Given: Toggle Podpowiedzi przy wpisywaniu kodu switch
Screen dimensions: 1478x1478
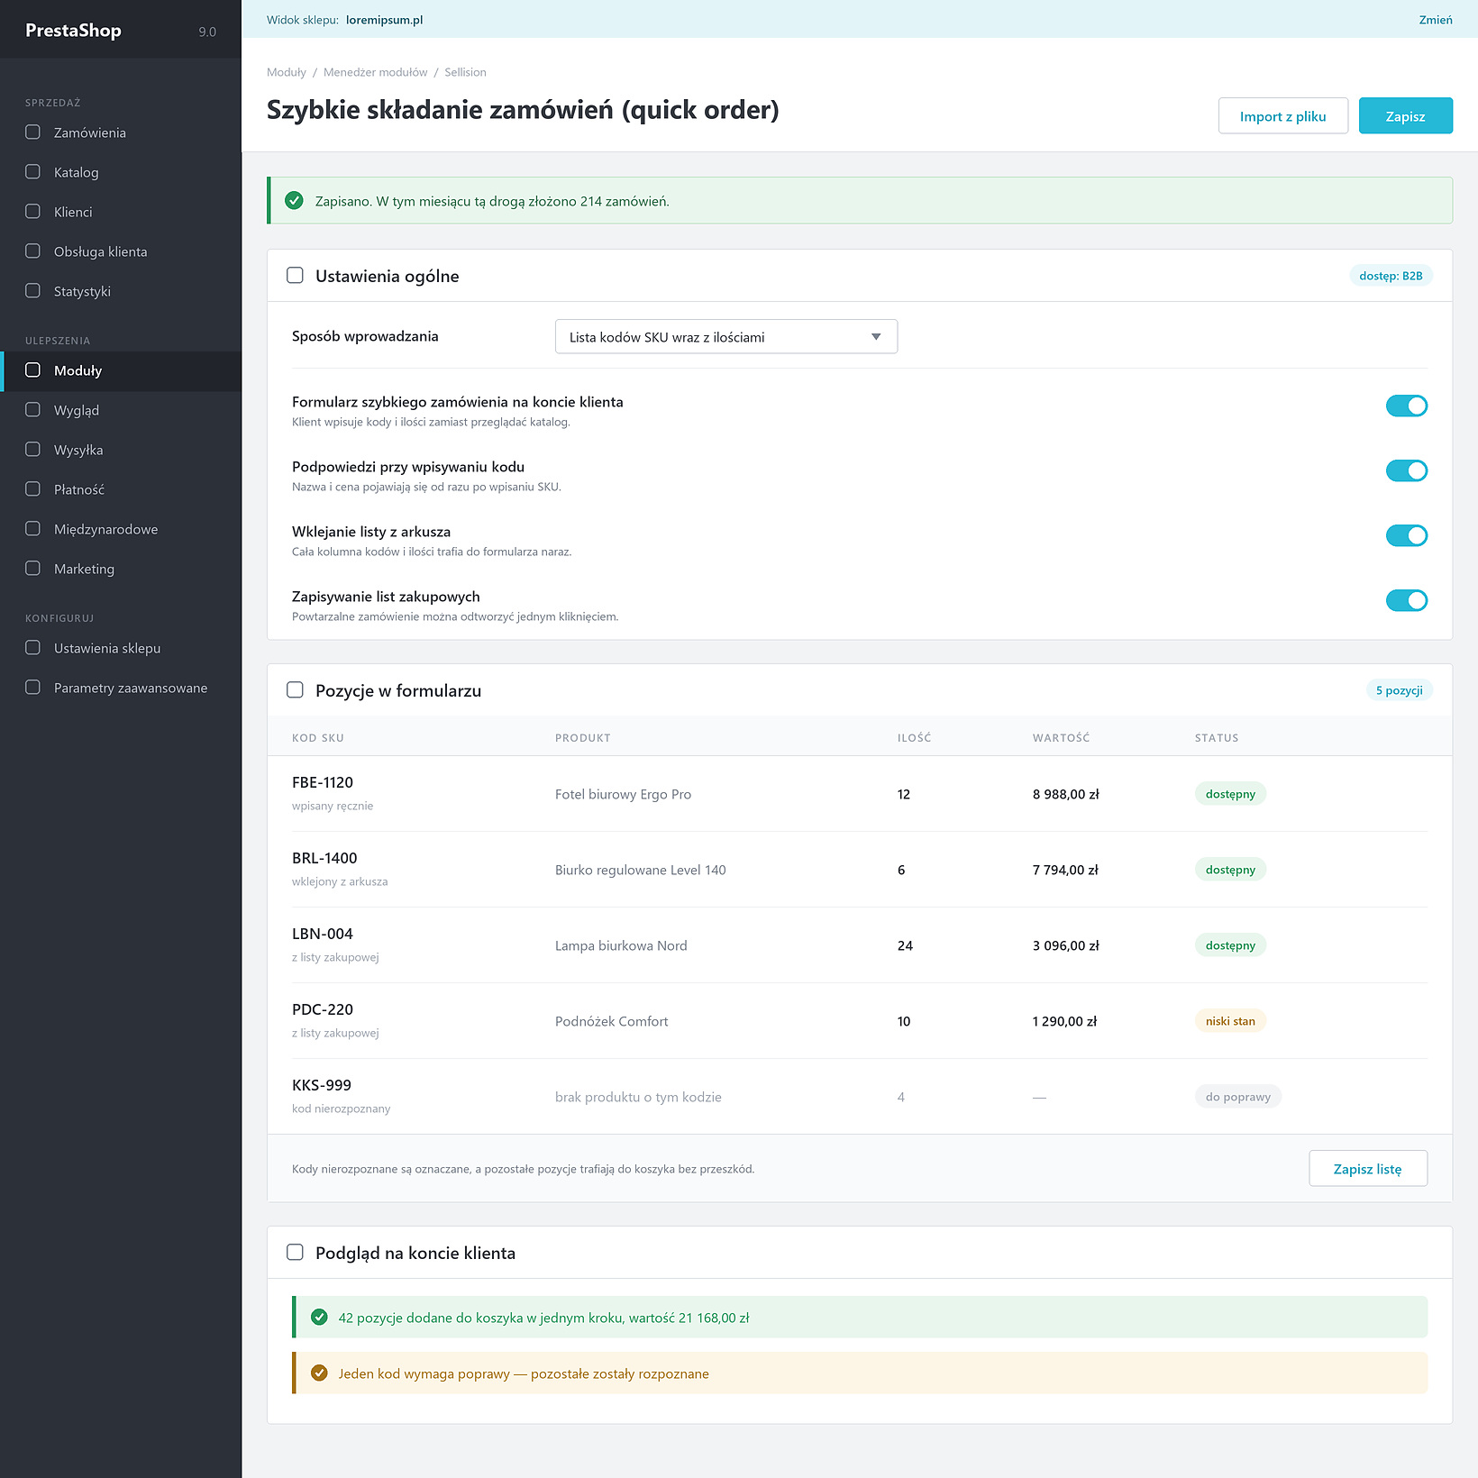Looking at the screenshot, I should [1406, 471].
